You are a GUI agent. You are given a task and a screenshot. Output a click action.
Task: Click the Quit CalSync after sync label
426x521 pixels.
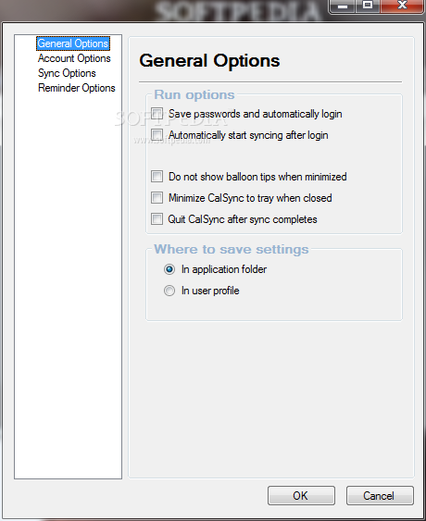(243, 219)
